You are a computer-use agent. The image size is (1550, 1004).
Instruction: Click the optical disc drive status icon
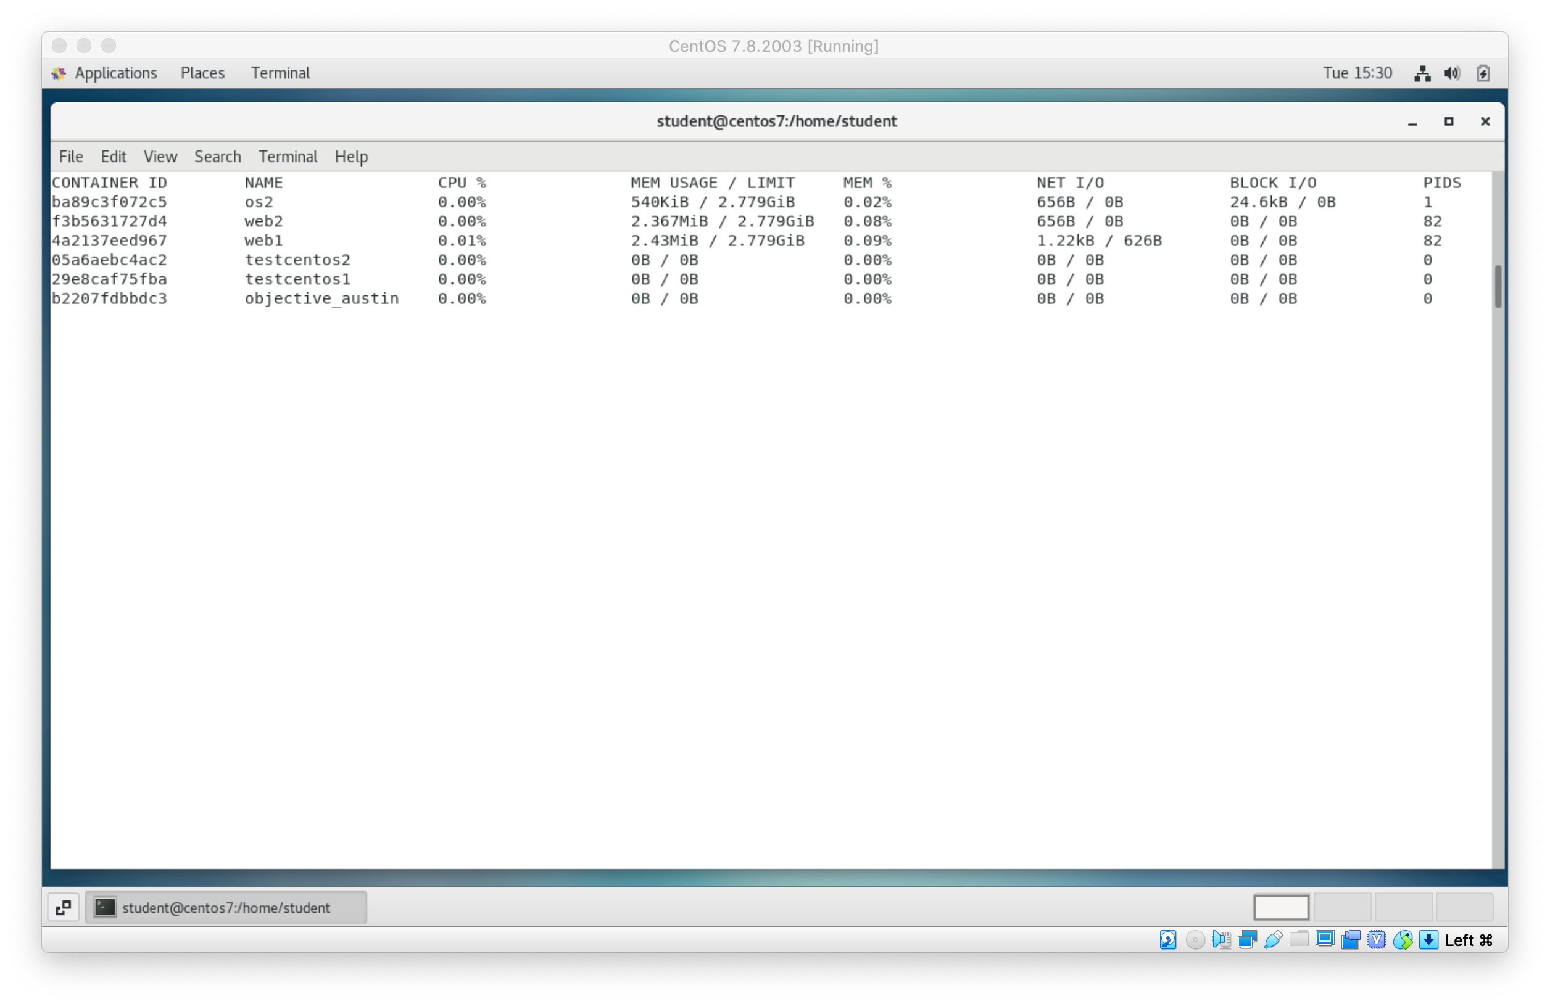pos(1195,939)
